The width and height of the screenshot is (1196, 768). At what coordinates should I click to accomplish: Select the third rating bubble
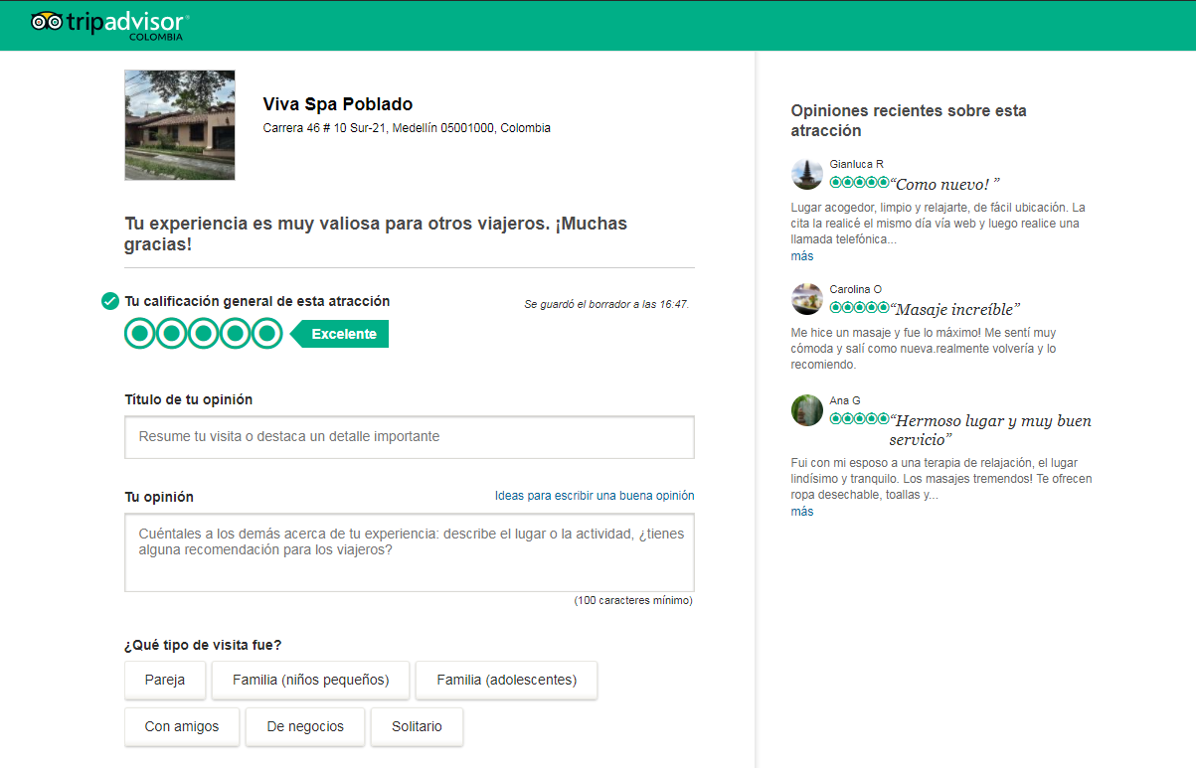[204, 334]
